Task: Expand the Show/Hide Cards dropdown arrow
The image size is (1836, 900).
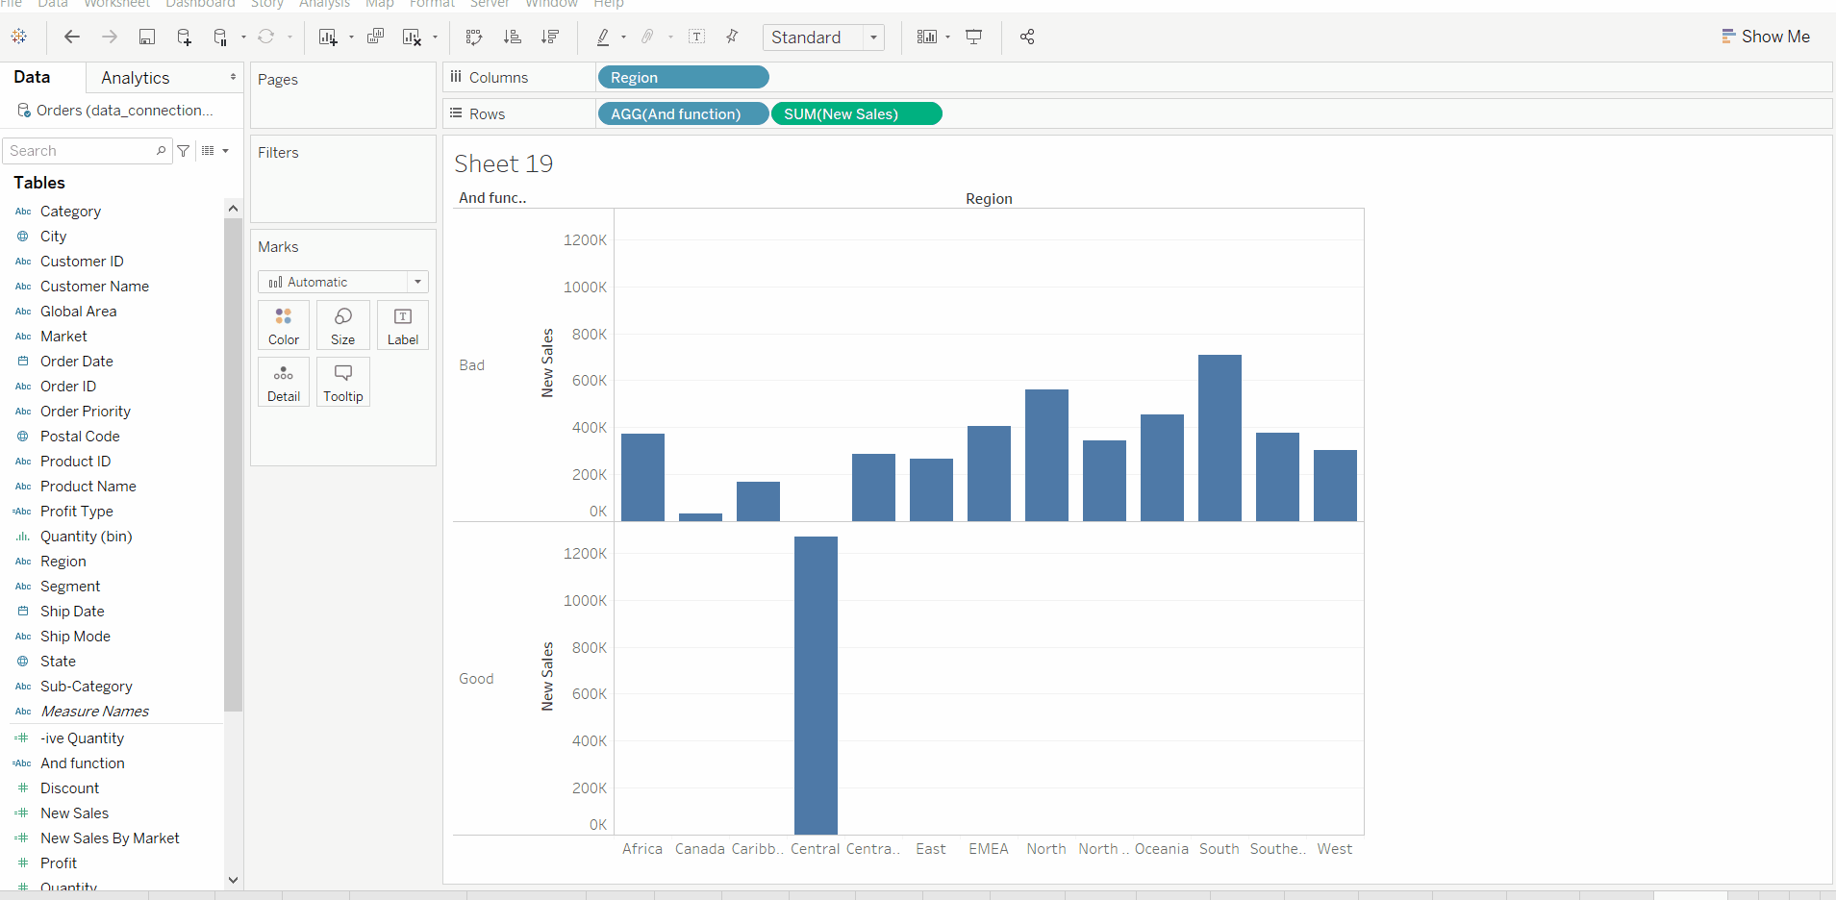Action: coord(945,37)
